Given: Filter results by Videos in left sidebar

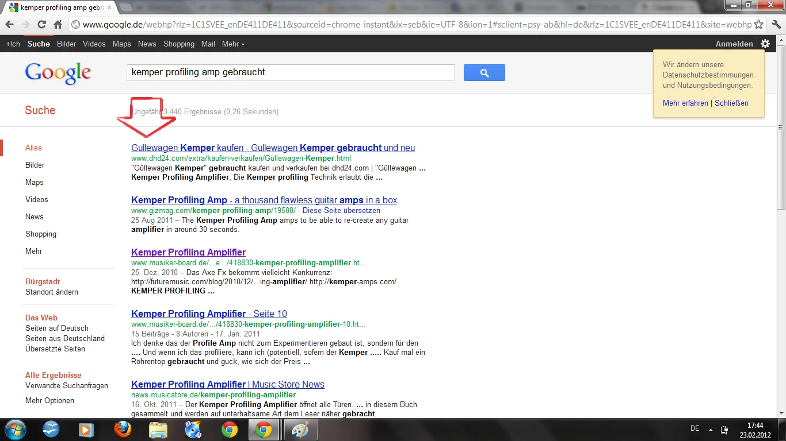Looking at the screenshot, I should click(x=37, y=199).
